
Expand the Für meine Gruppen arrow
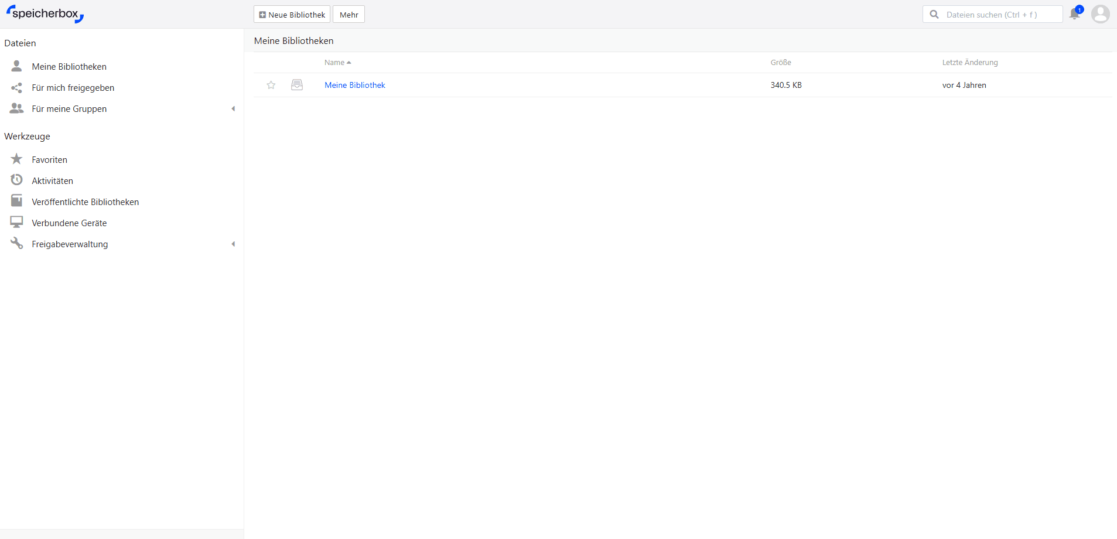[233, 109]
